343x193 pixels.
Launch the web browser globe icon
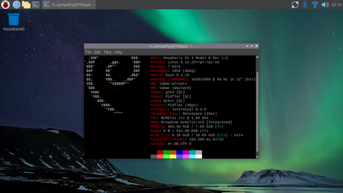(17, 5)
